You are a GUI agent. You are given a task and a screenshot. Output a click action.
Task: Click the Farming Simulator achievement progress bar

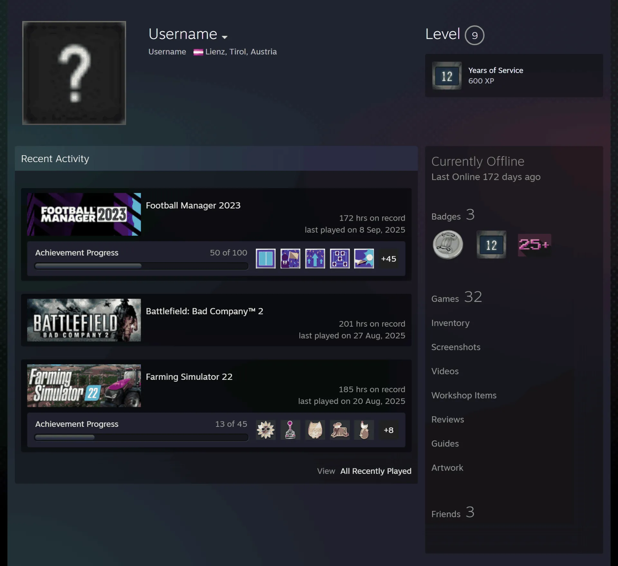(x=141, y=437)
